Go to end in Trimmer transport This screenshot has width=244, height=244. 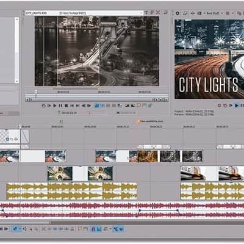point(77,106)
